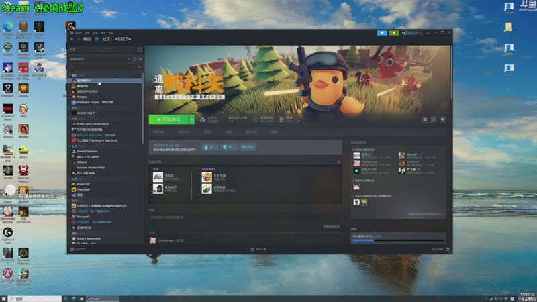
Task: Click the thumbs-down not recommend button
Action: click(x=228, y=147)
